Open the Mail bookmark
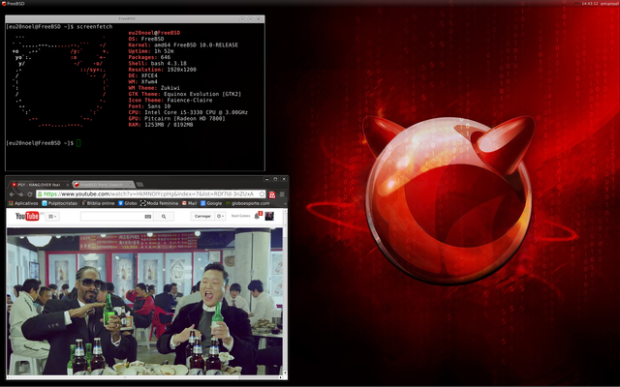Image resolution: width=620 pixels, height=387 pixels. [x=190, y=203]
